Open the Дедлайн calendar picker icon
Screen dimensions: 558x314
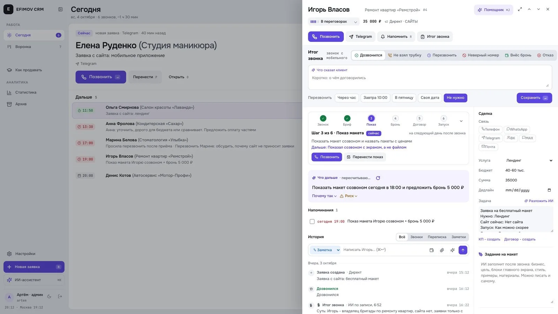(549, 190)
